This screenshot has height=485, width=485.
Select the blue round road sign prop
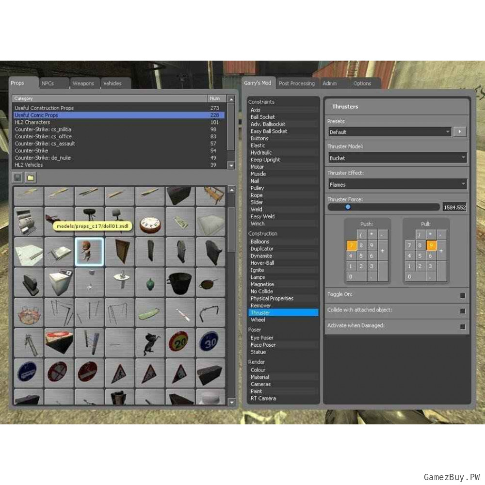pos(29,373)
